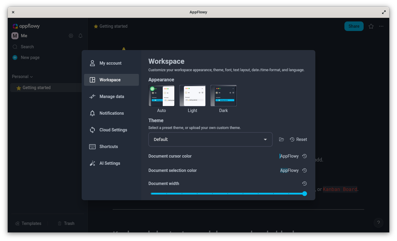Select the Getting started page in sidebar
The height and width of the screenshot is (241, 397).
click(x=46, y=88)
